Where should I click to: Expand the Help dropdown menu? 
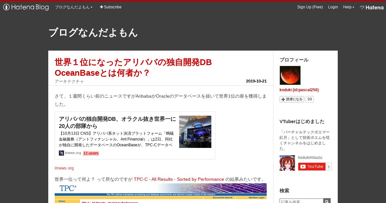[x=349, y=7]
